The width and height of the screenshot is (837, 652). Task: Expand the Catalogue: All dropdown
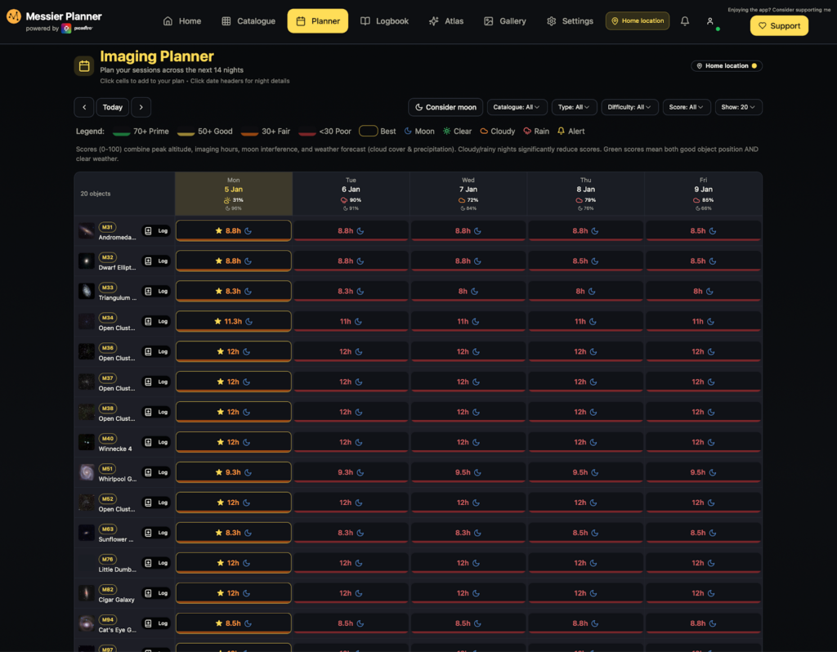click(x=517, y=107)
